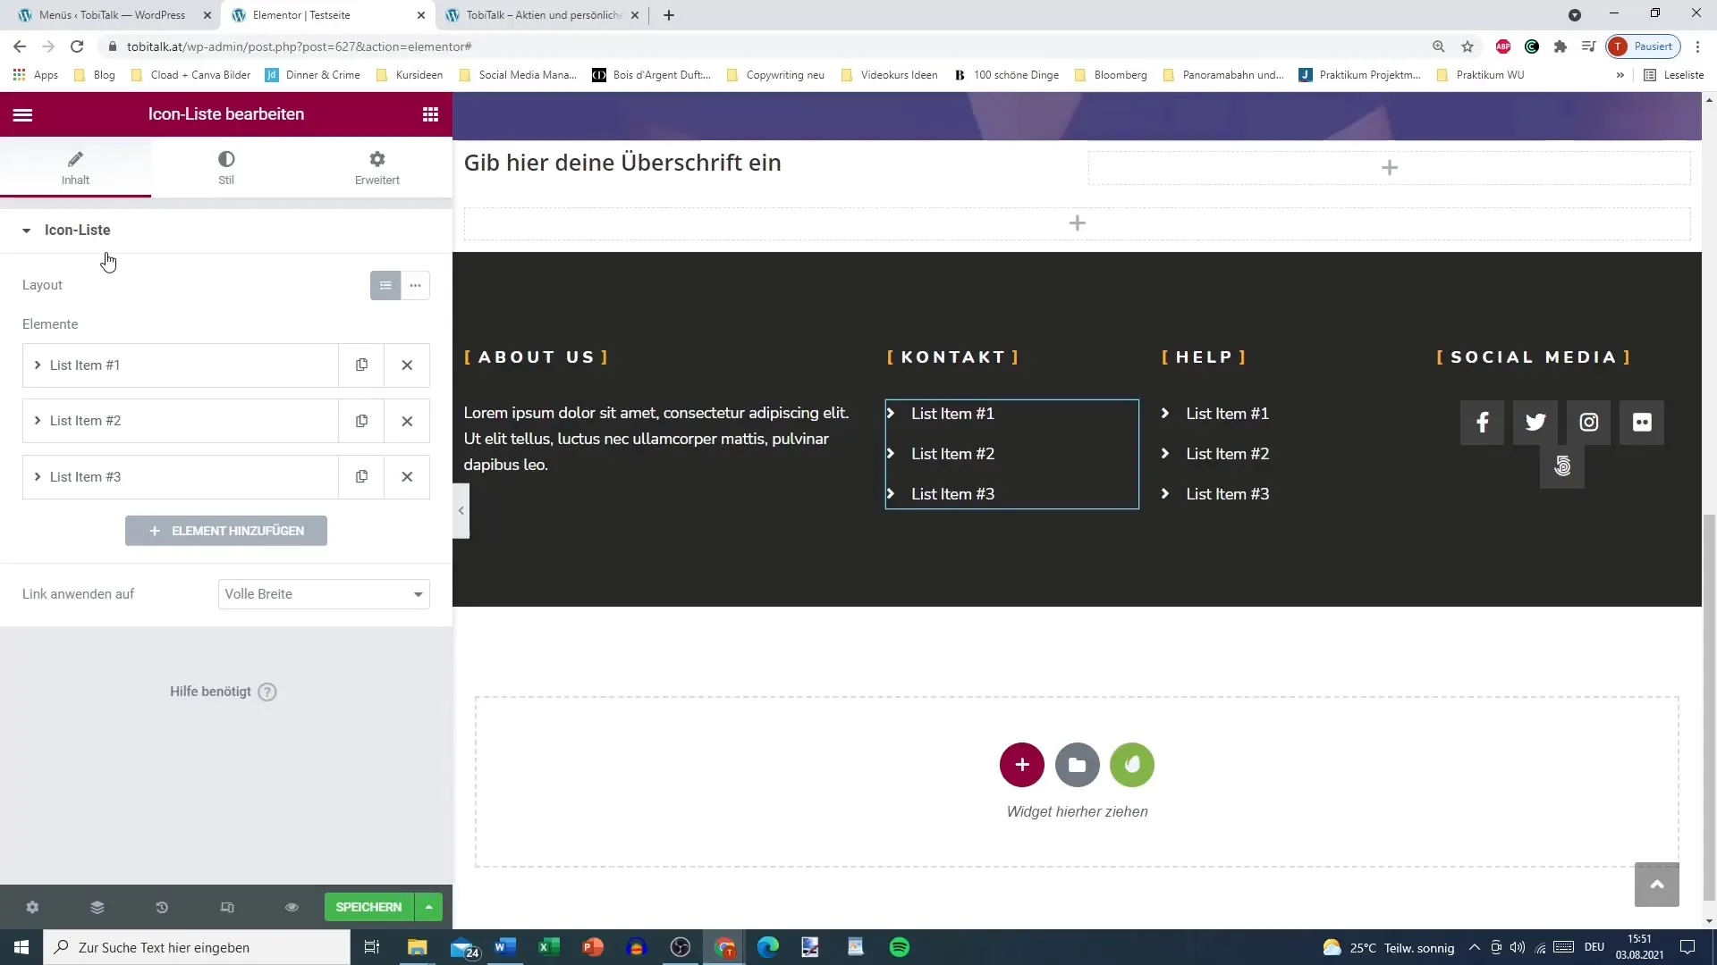This screenshot has height=965, width=1717.
Task: Switch to the TobiTalk Aktien browser tab
Action: point(543,15)
